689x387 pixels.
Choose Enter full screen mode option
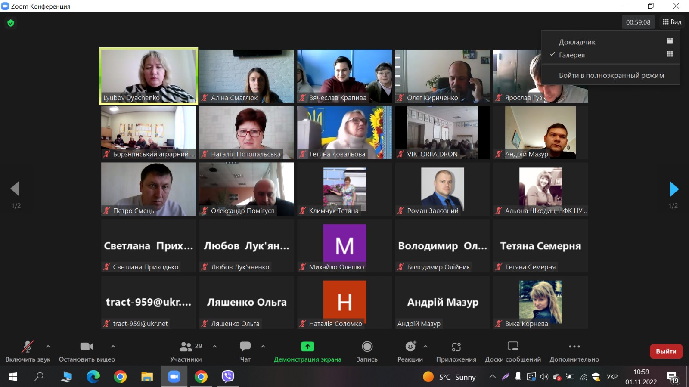pos(611,75)
